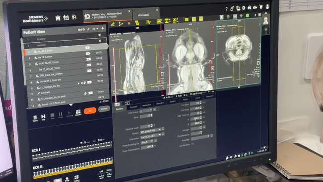
Task: Select the DWI_trace_tra_2.5mm row
Action: [68, 75]
